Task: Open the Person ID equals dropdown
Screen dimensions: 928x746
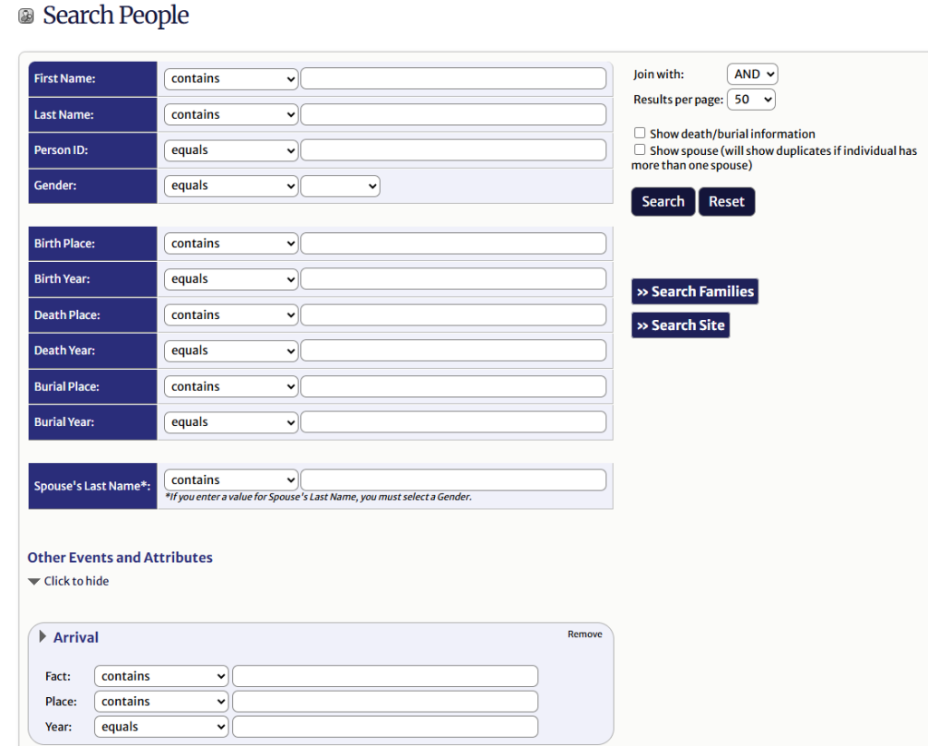Action: pos(230,150)
